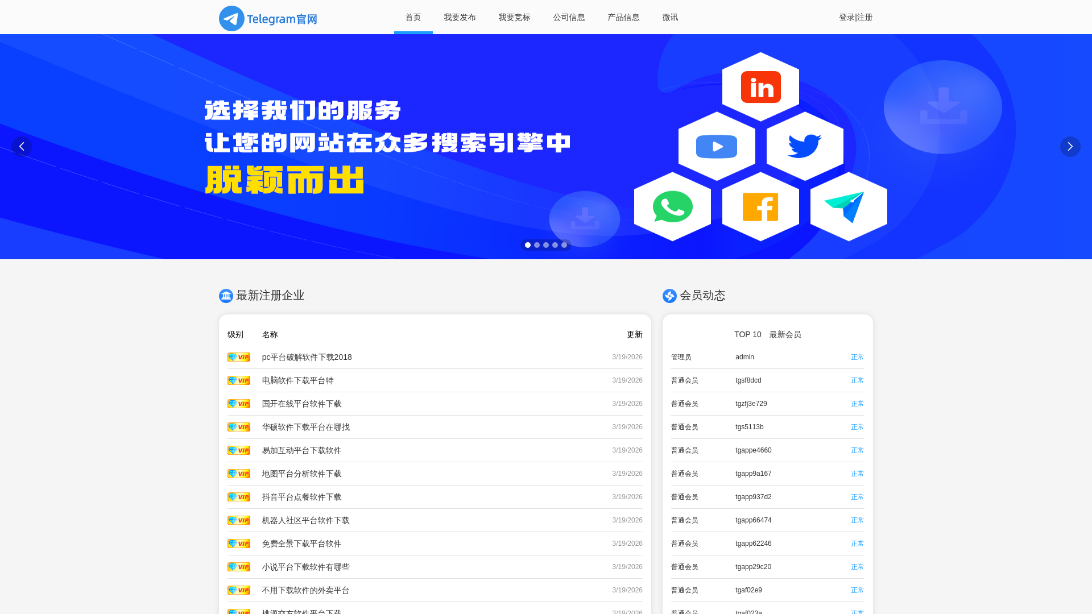
Task: Click the Facebook hexagon icon
Action: click(x=760, y=206)
